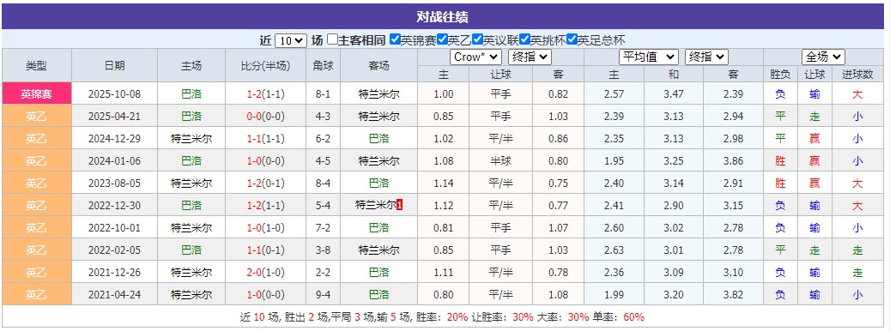Uncheck the 英乙 filter checkbox

coord(442,40)
